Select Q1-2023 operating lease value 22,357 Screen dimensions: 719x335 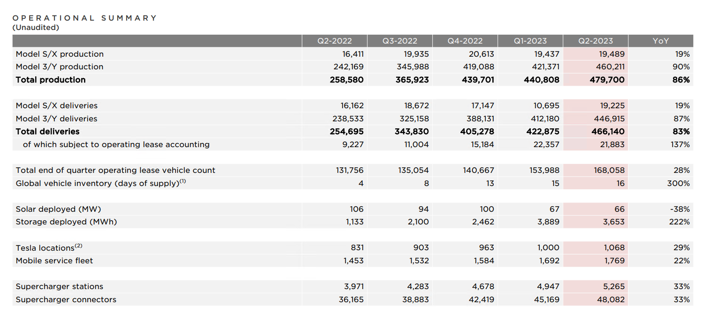(x=547, y=144)
